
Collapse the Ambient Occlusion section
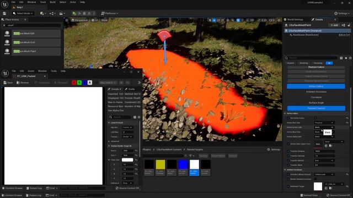[x=285, y=170]
